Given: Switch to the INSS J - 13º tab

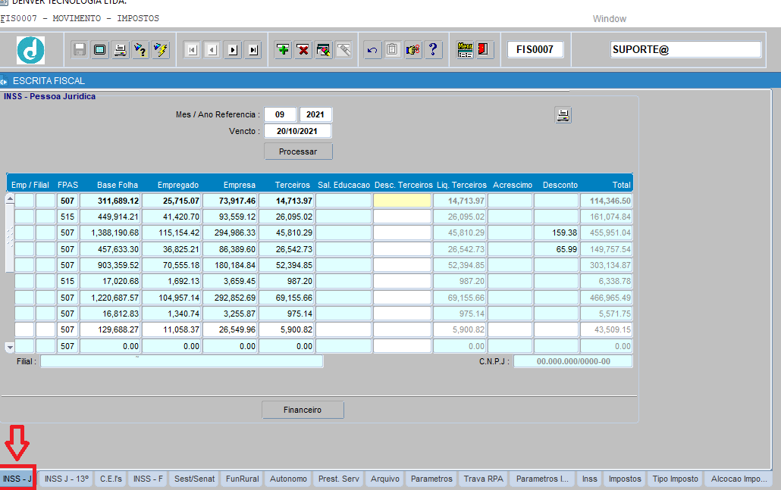Looking at the screenshot, I should 67,479.
